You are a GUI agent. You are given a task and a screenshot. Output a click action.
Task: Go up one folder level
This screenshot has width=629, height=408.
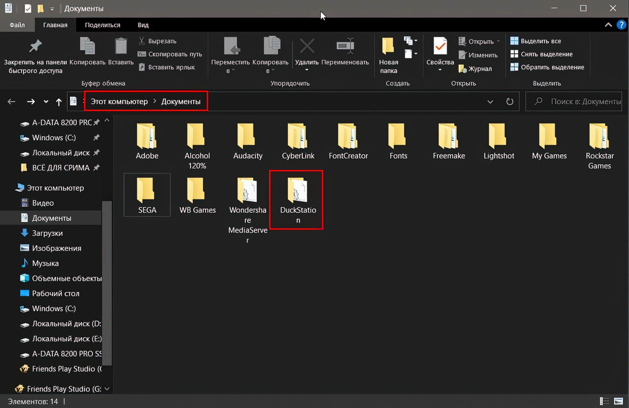[x=59, y=102]
